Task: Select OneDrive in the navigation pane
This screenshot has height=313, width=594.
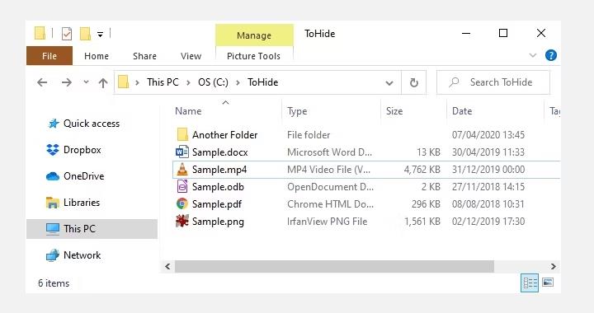Action: tap(83, 176)
